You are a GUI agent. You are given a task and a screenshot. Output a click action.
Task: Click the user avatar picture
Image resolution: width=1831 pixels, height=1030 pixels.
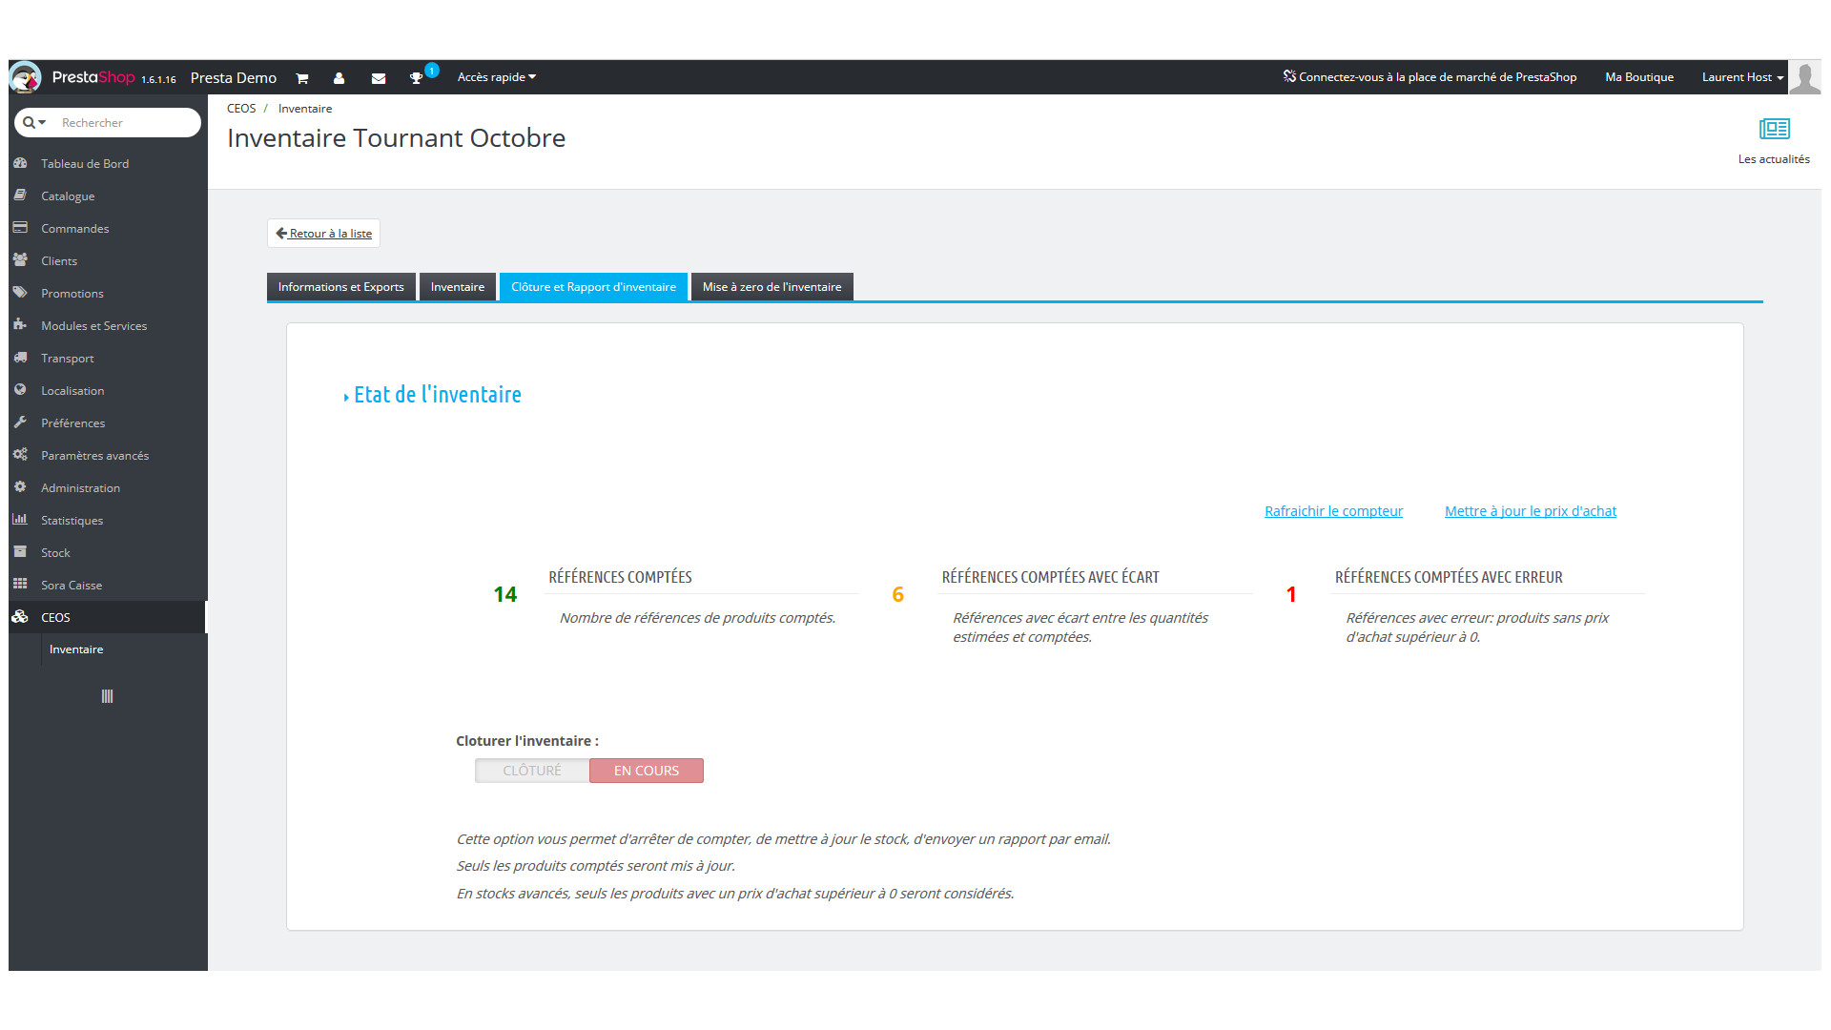pos(1804,77)
